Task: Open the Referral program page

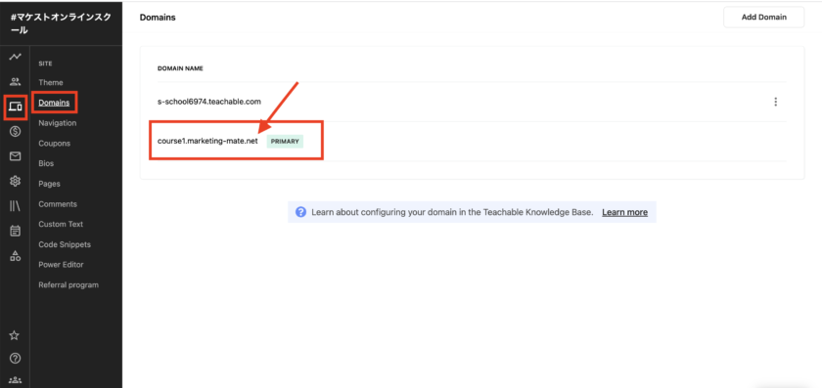Action: click(68, 284)
